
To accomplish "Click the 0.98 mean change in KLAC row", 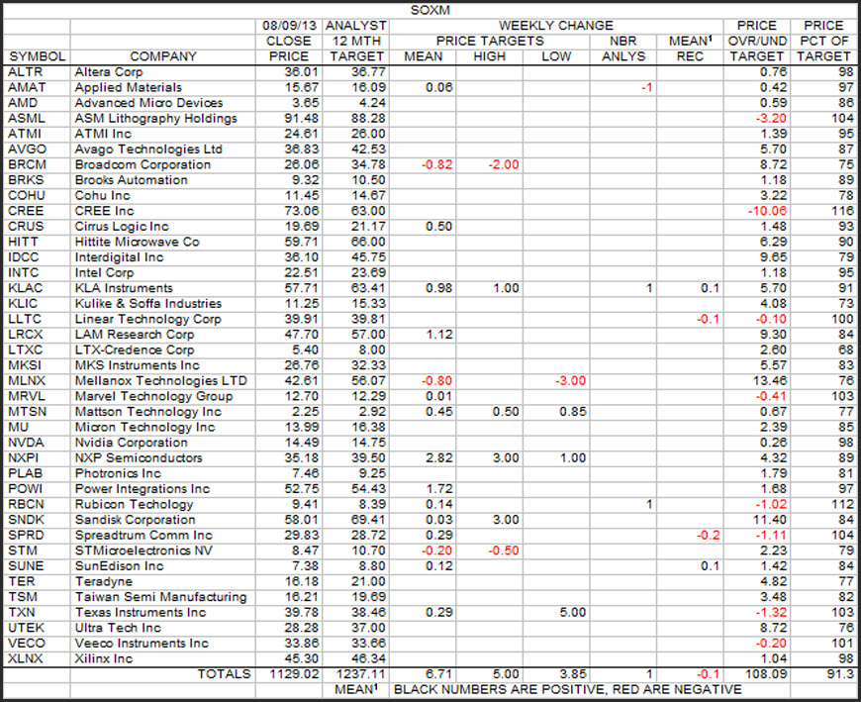I will point(439,288).
